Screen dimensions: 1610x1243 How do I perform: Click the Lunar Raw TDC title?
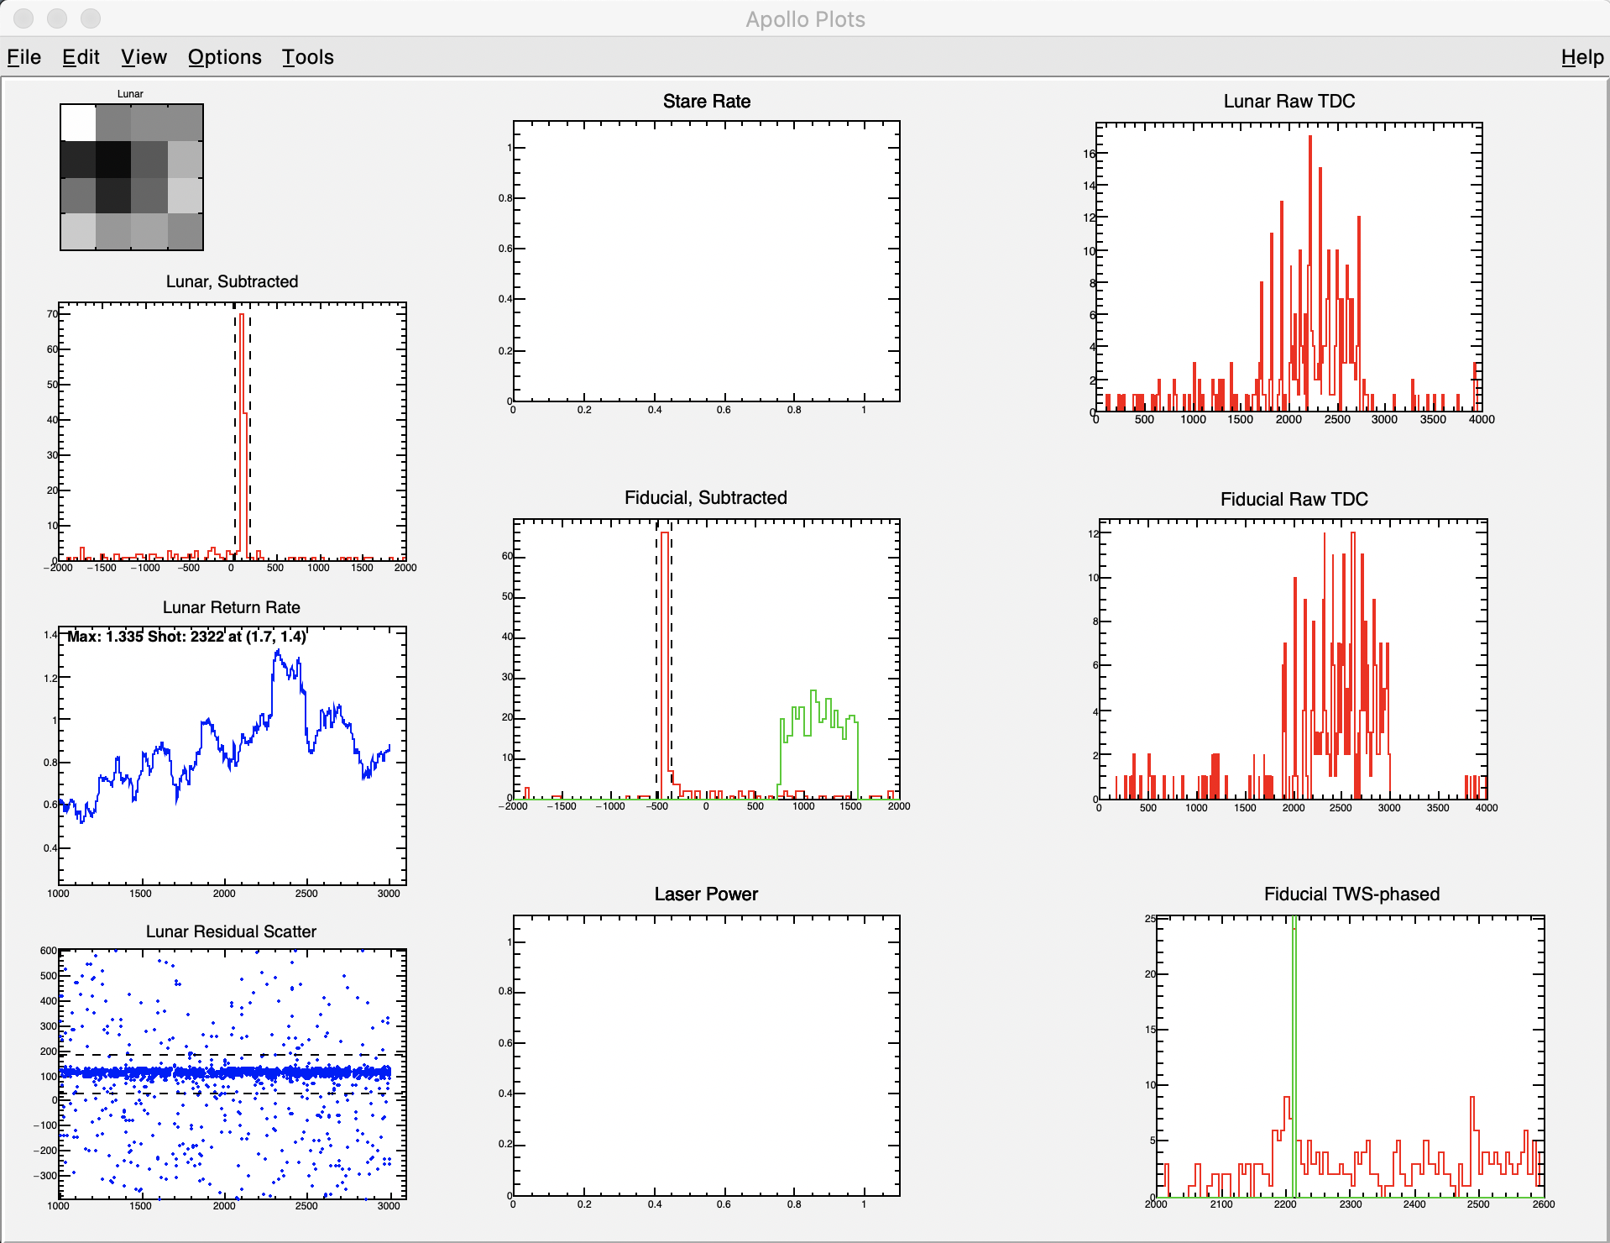[1289, 102]
